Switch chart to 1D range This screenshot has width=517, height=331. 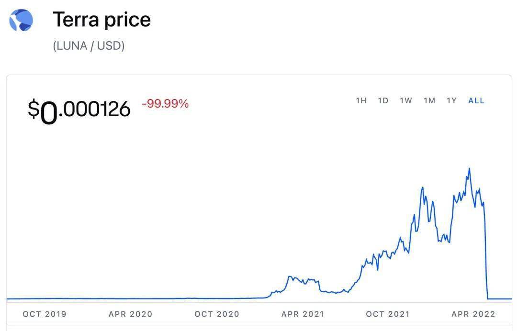[383, 100]
